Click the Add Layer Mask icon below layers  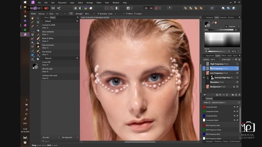[x=217, y=95]
